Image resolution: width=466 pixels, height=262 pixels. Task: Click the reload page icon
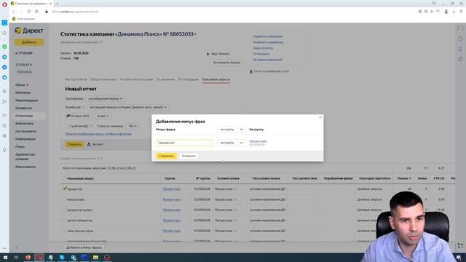pos(29,12)
